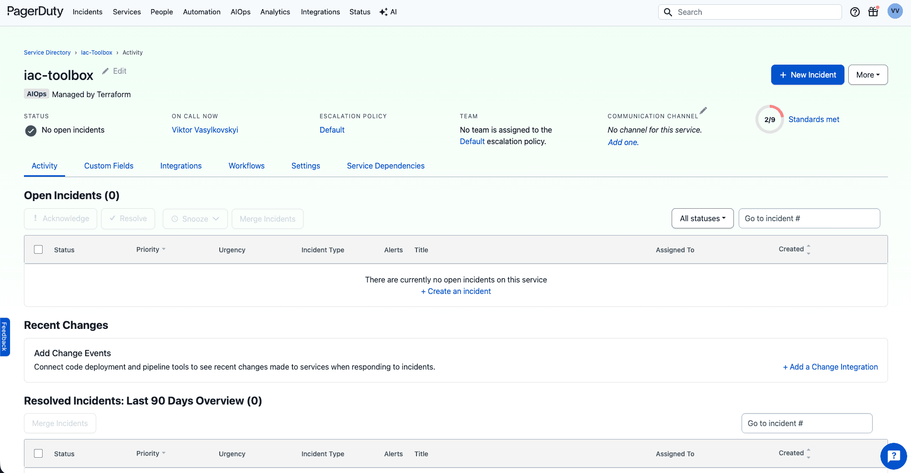
Task: Open the blue chat help bubble
Action: point(893,456)
